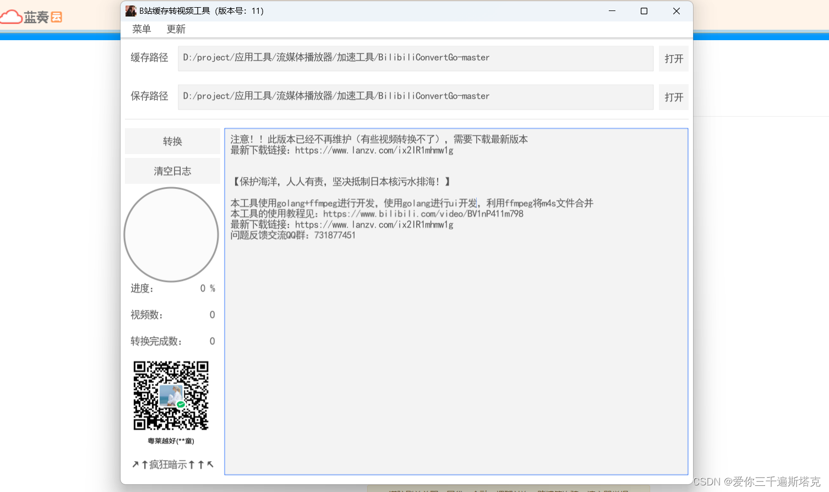Click the QQ群 731877451 line
829x492 pixels.
click(x=293, y=235)
